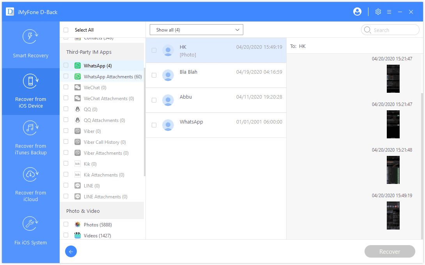Check the HK conversation checkbox

point(154,50)
